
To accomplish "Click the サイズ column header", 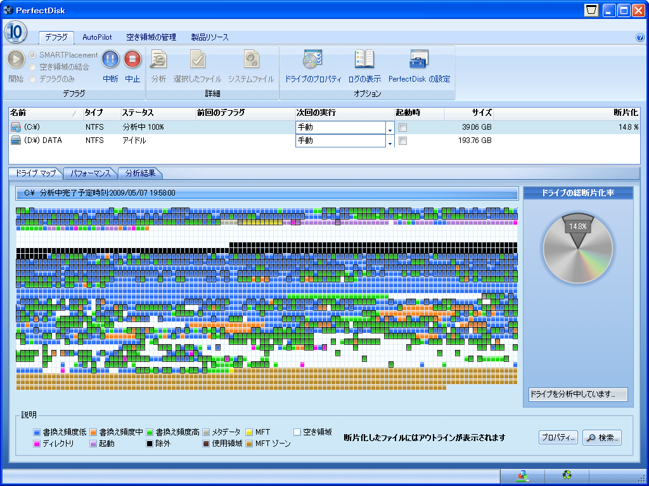I will [469, 113].
